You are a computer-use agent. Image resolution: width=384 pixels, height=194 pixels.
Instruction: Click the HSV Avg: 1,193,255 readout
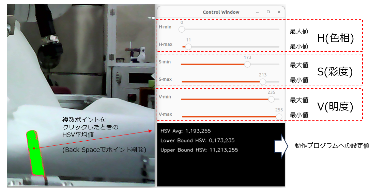click(x=185, y=131)
